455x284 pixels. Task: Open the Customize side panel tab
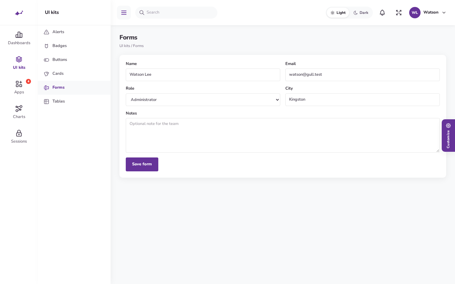coord(448,135)
